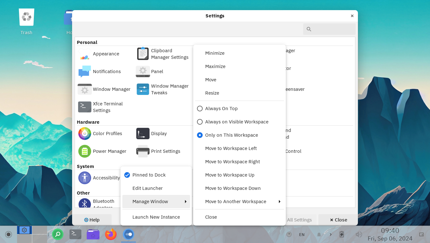Open Power Manager settings
The height and width of the screenshot is (243, 430).
110,151
